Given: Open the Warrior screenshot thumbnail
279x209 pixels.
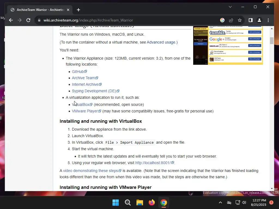Looking at the screenshot, I should pos(228,45).
